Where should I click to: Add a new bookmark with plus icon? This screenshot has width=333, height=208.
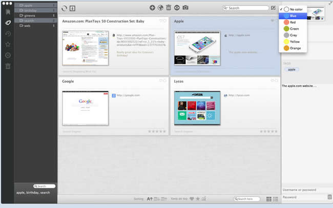click(152, 8)
